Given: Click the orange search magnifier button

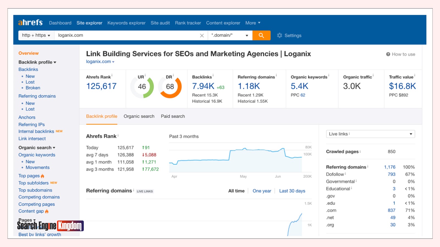Looking at the screenshot, I should pyautogui.click(x=261, y=35).
